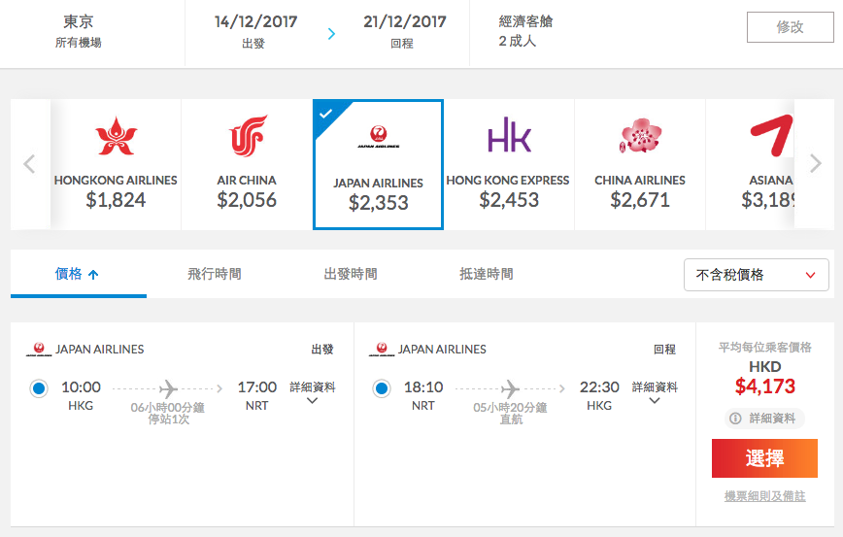Click the Japan Airlines crane logo in carousel
The width and height of the screenshot is (843, 537).
pyautogui.click(x=378, y=137)
